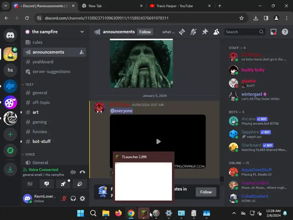Open Discord direct messages home icon
This screenshot has width=293, height=220.
(10, 35)
